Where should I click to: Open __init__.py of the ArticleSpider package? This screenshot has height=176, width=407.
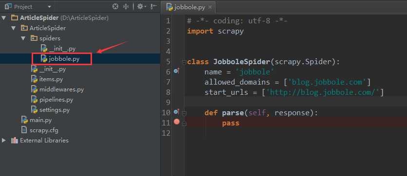coord(53,69)
